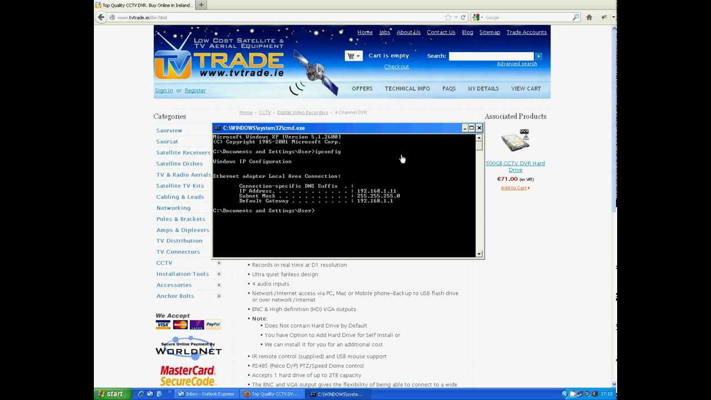Click the Digital Video Recorders breadcrumb
The width and height of the screenshot is (711, 400).
303,113
